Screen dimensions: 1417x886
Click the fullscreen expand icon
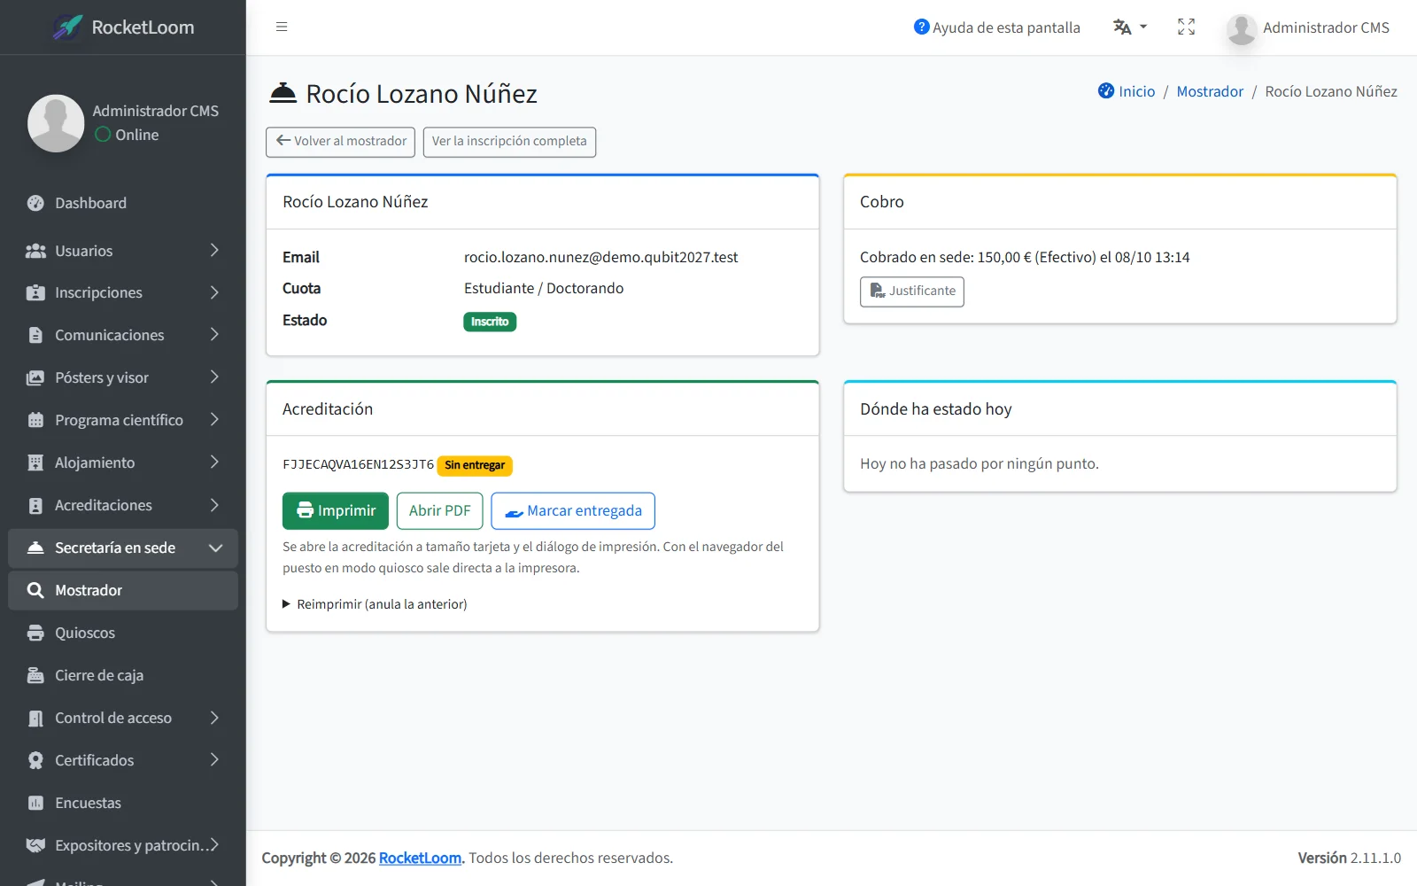click(x=1186, y=27)
